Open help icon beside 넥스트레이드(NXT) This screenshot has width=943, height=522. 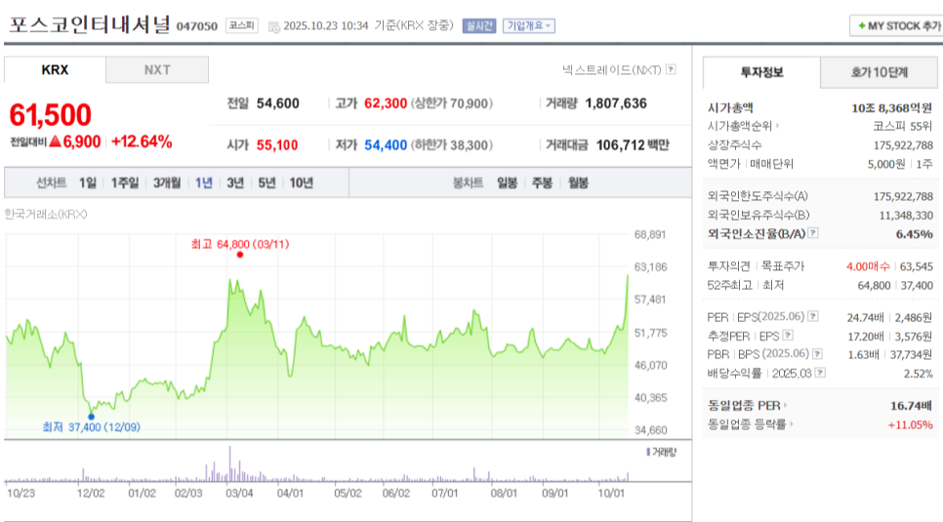pyautogui.click(x=672, y=69)
